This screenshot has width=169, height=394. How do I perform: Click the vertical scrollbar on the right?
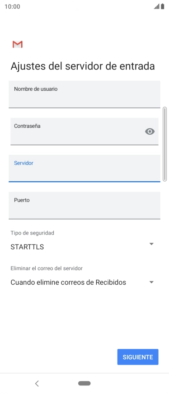tap(165, 144)
